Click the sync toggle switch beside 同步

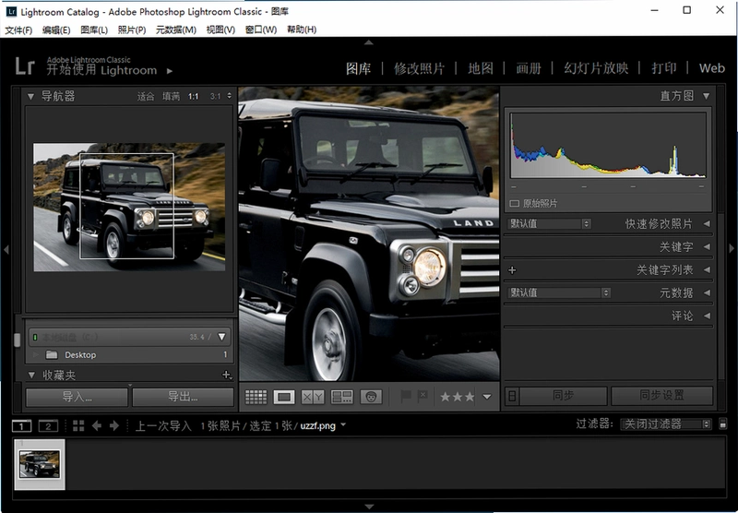click(512, 396)
